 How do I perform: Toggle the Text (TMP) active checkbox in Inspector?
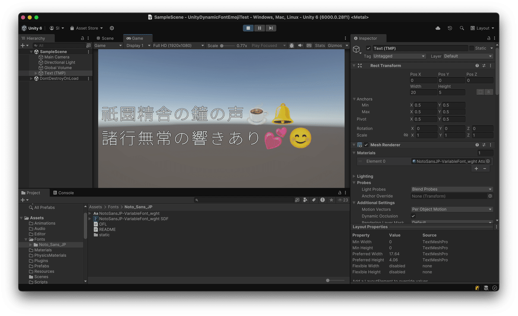pyautogui.click(x=368, y=48)
